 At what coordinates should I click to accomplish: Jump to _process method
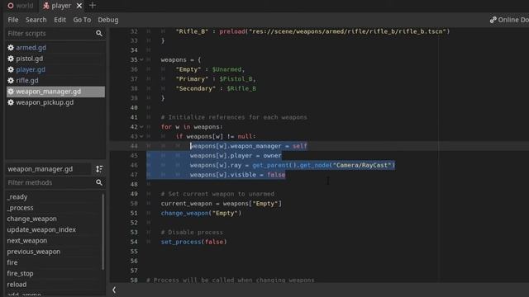(20, 208)
